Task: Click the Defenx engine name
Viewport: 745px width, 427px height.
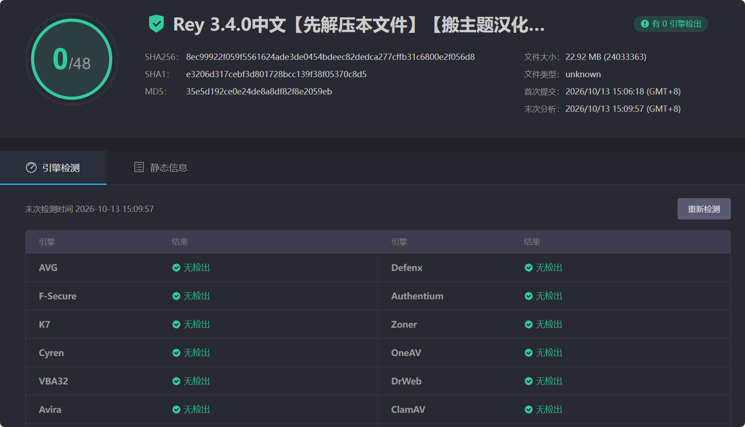Action: [406, 268]
